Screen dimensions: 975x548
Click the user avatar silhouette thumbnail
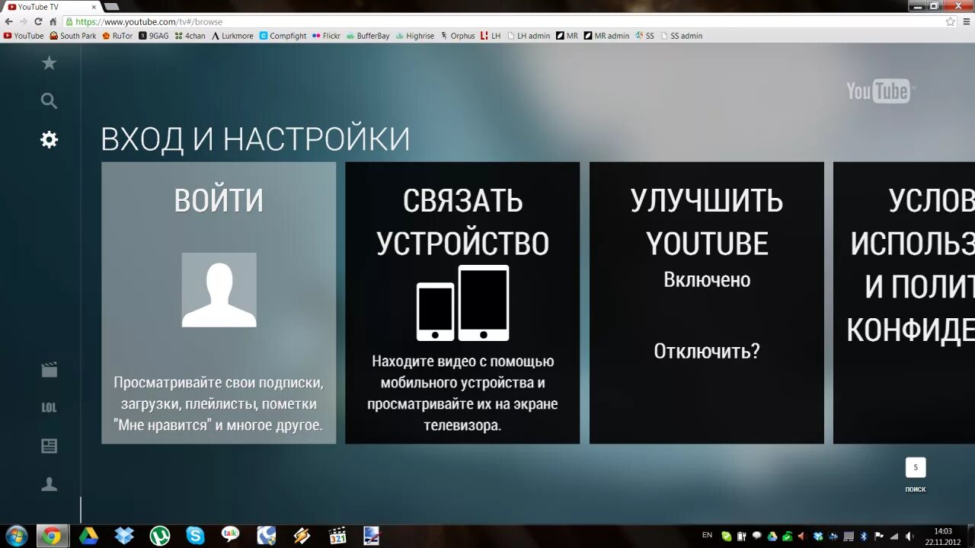pos(219,290)
